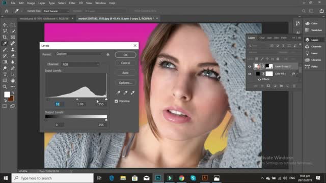Screen dimensions: 326x183
Task: Select the Pen tool
Action: pos(13,68)
